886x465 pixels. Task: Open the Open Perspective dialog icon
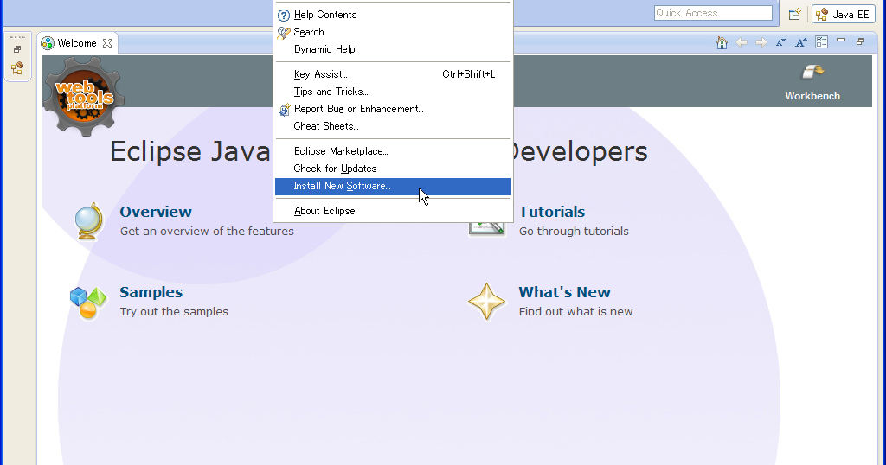click(x=794, y=14)
